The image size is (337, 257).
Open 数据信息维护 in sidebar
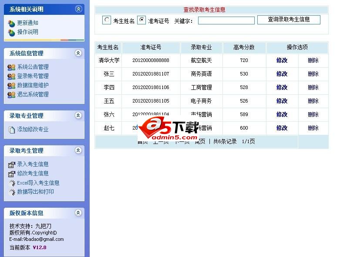[33, 86]
